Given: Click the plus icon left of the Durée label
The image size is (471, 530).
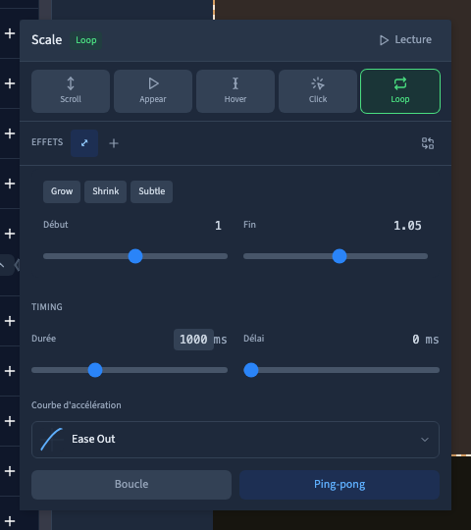Looking at the screenshot, I should click(10, 321).
